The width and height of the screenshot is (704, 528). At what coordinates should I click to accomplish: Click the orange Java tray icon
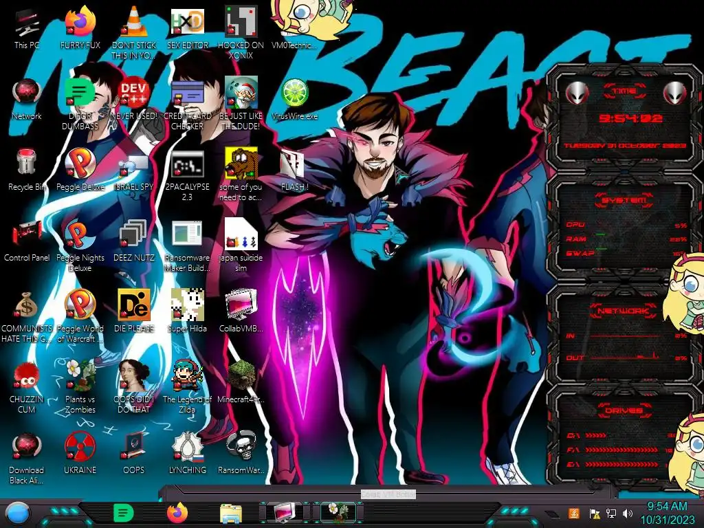pyautogui.click(x=574, y=513)
